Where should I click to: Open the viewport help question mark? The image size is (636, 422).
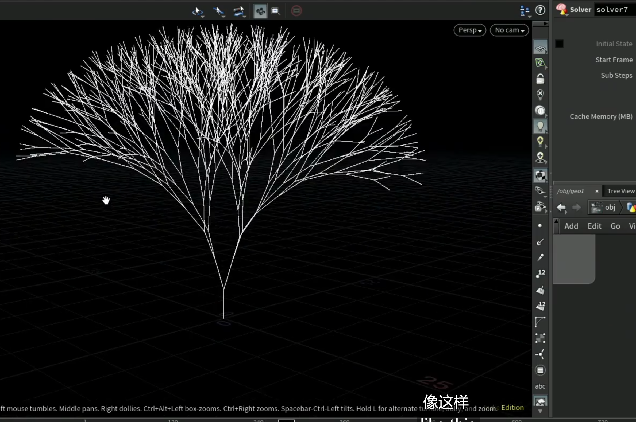click(540, 10)
